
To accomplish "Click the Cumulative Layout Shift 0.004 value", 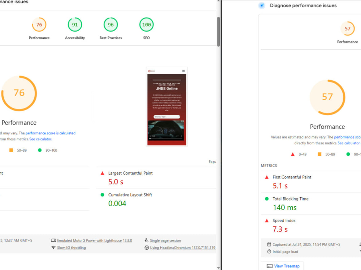I will [117, 203].
